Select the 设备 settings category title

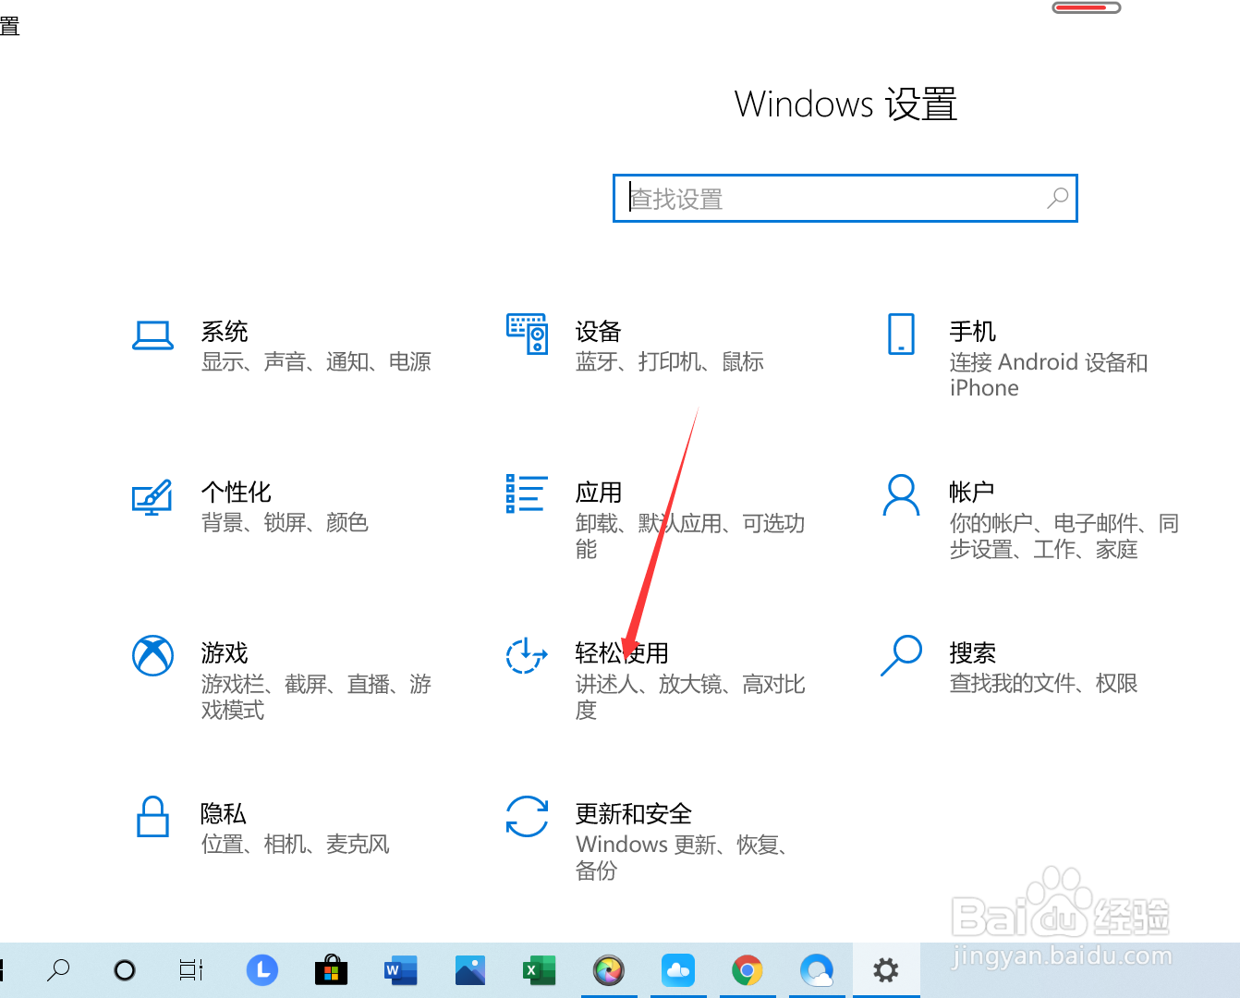tap(599, 331)
